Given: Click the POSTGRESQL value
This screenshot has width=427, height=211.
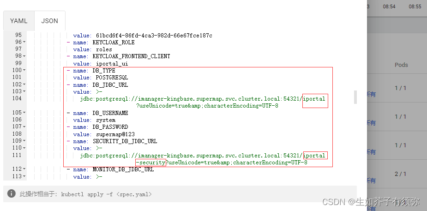Looking at the screenshot, I should point(112,78).
